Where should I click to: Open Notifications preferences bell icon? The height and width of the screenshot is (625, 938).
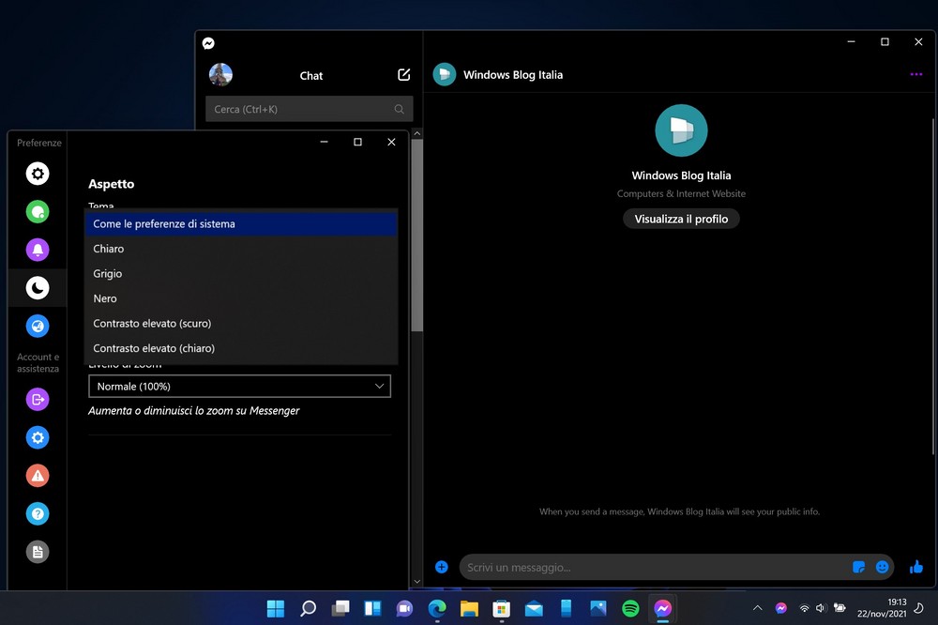click(37, 250)
